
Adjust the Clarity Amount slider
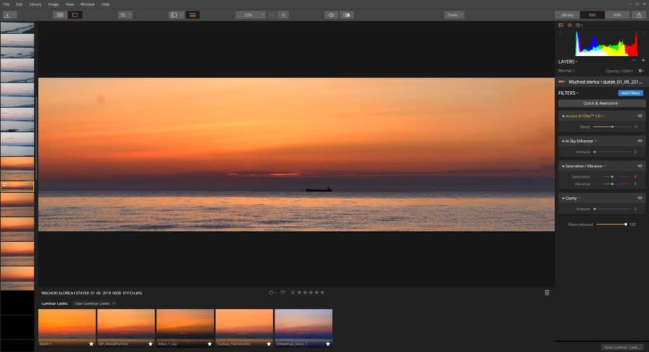coord(613,209)
